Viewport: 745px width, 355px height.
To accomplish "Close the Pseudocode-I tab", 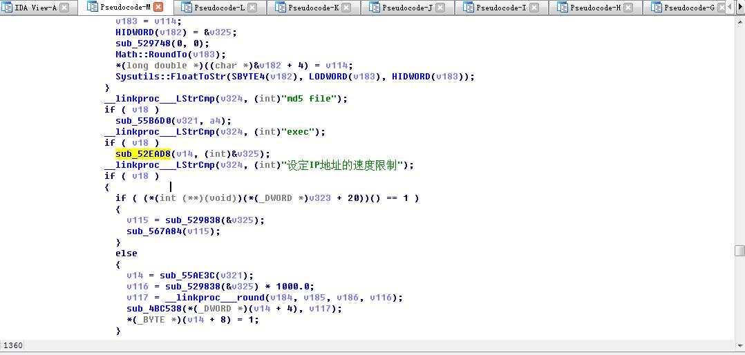I will coord(534,8).
